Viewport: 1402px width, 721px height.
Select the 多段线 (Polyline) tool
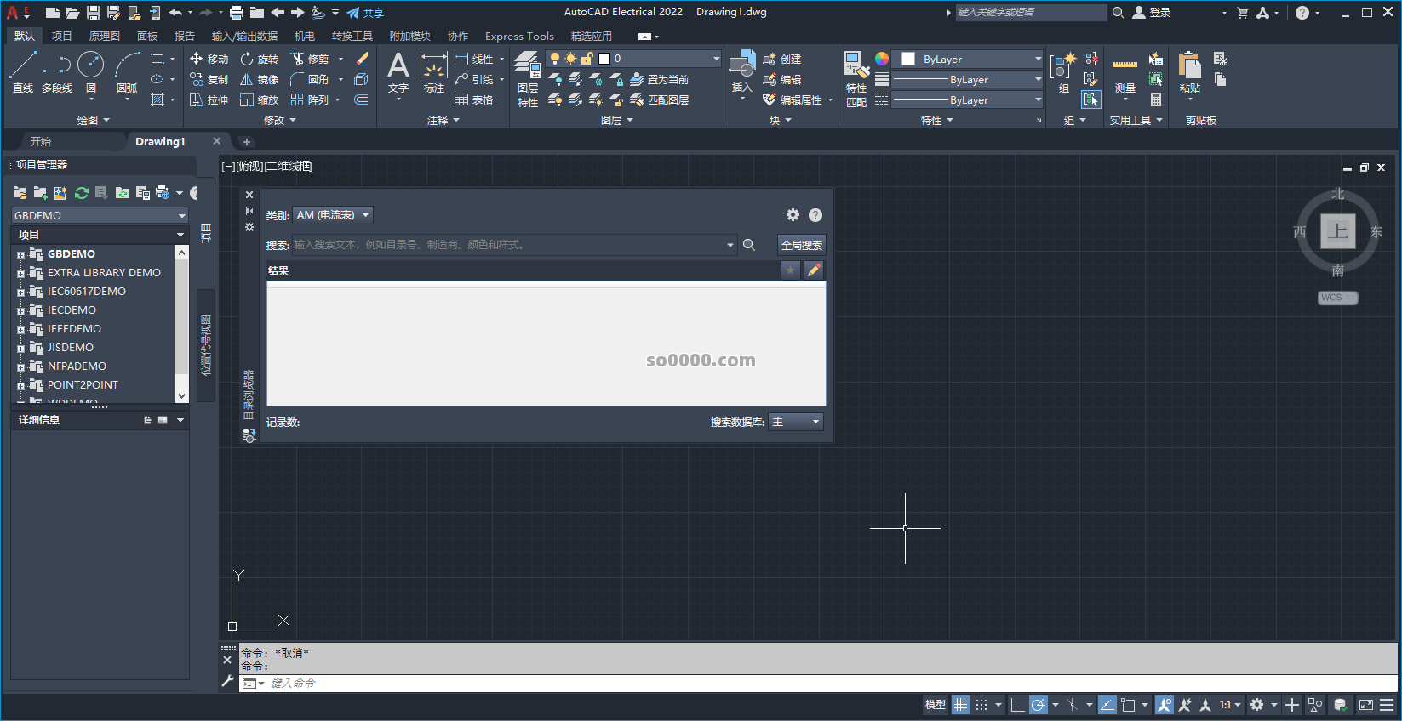[57, 71]
